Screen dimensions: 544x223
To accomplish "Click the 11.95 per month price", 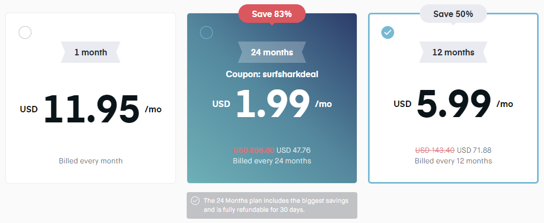I will point(92,109).
